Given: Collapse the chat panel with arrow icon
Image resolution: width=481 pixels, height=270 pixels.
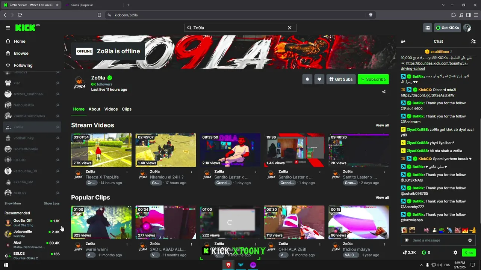Looking at the screenshot, I should point(403,41).
